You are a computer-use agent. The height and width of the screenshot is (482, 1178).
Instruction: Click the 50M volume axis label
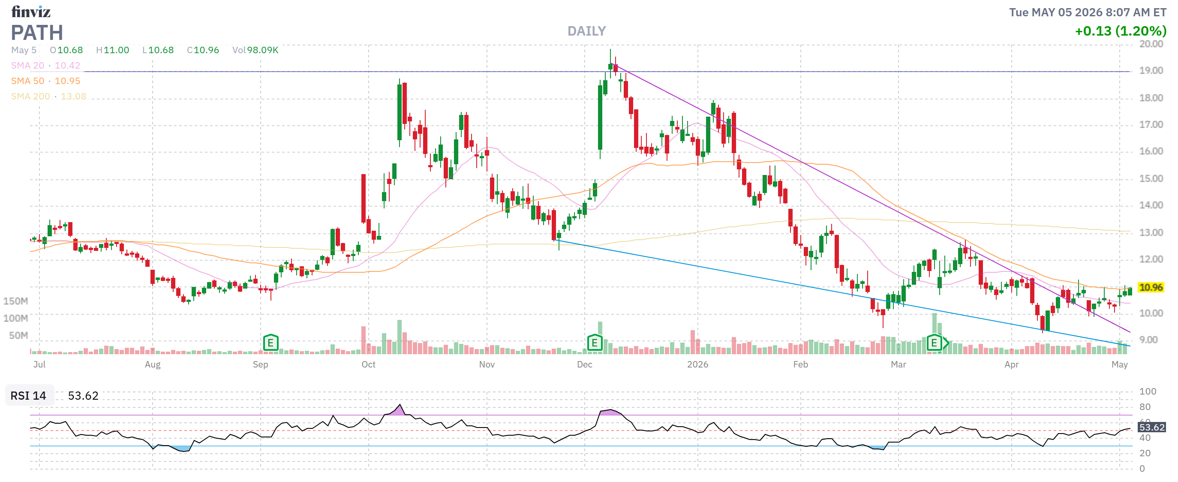pos(18,336)
